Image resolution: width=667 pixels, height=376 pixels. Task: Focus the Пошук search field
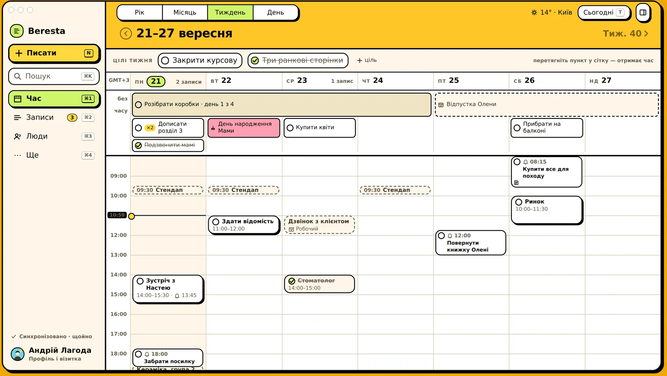coord(54,76)
